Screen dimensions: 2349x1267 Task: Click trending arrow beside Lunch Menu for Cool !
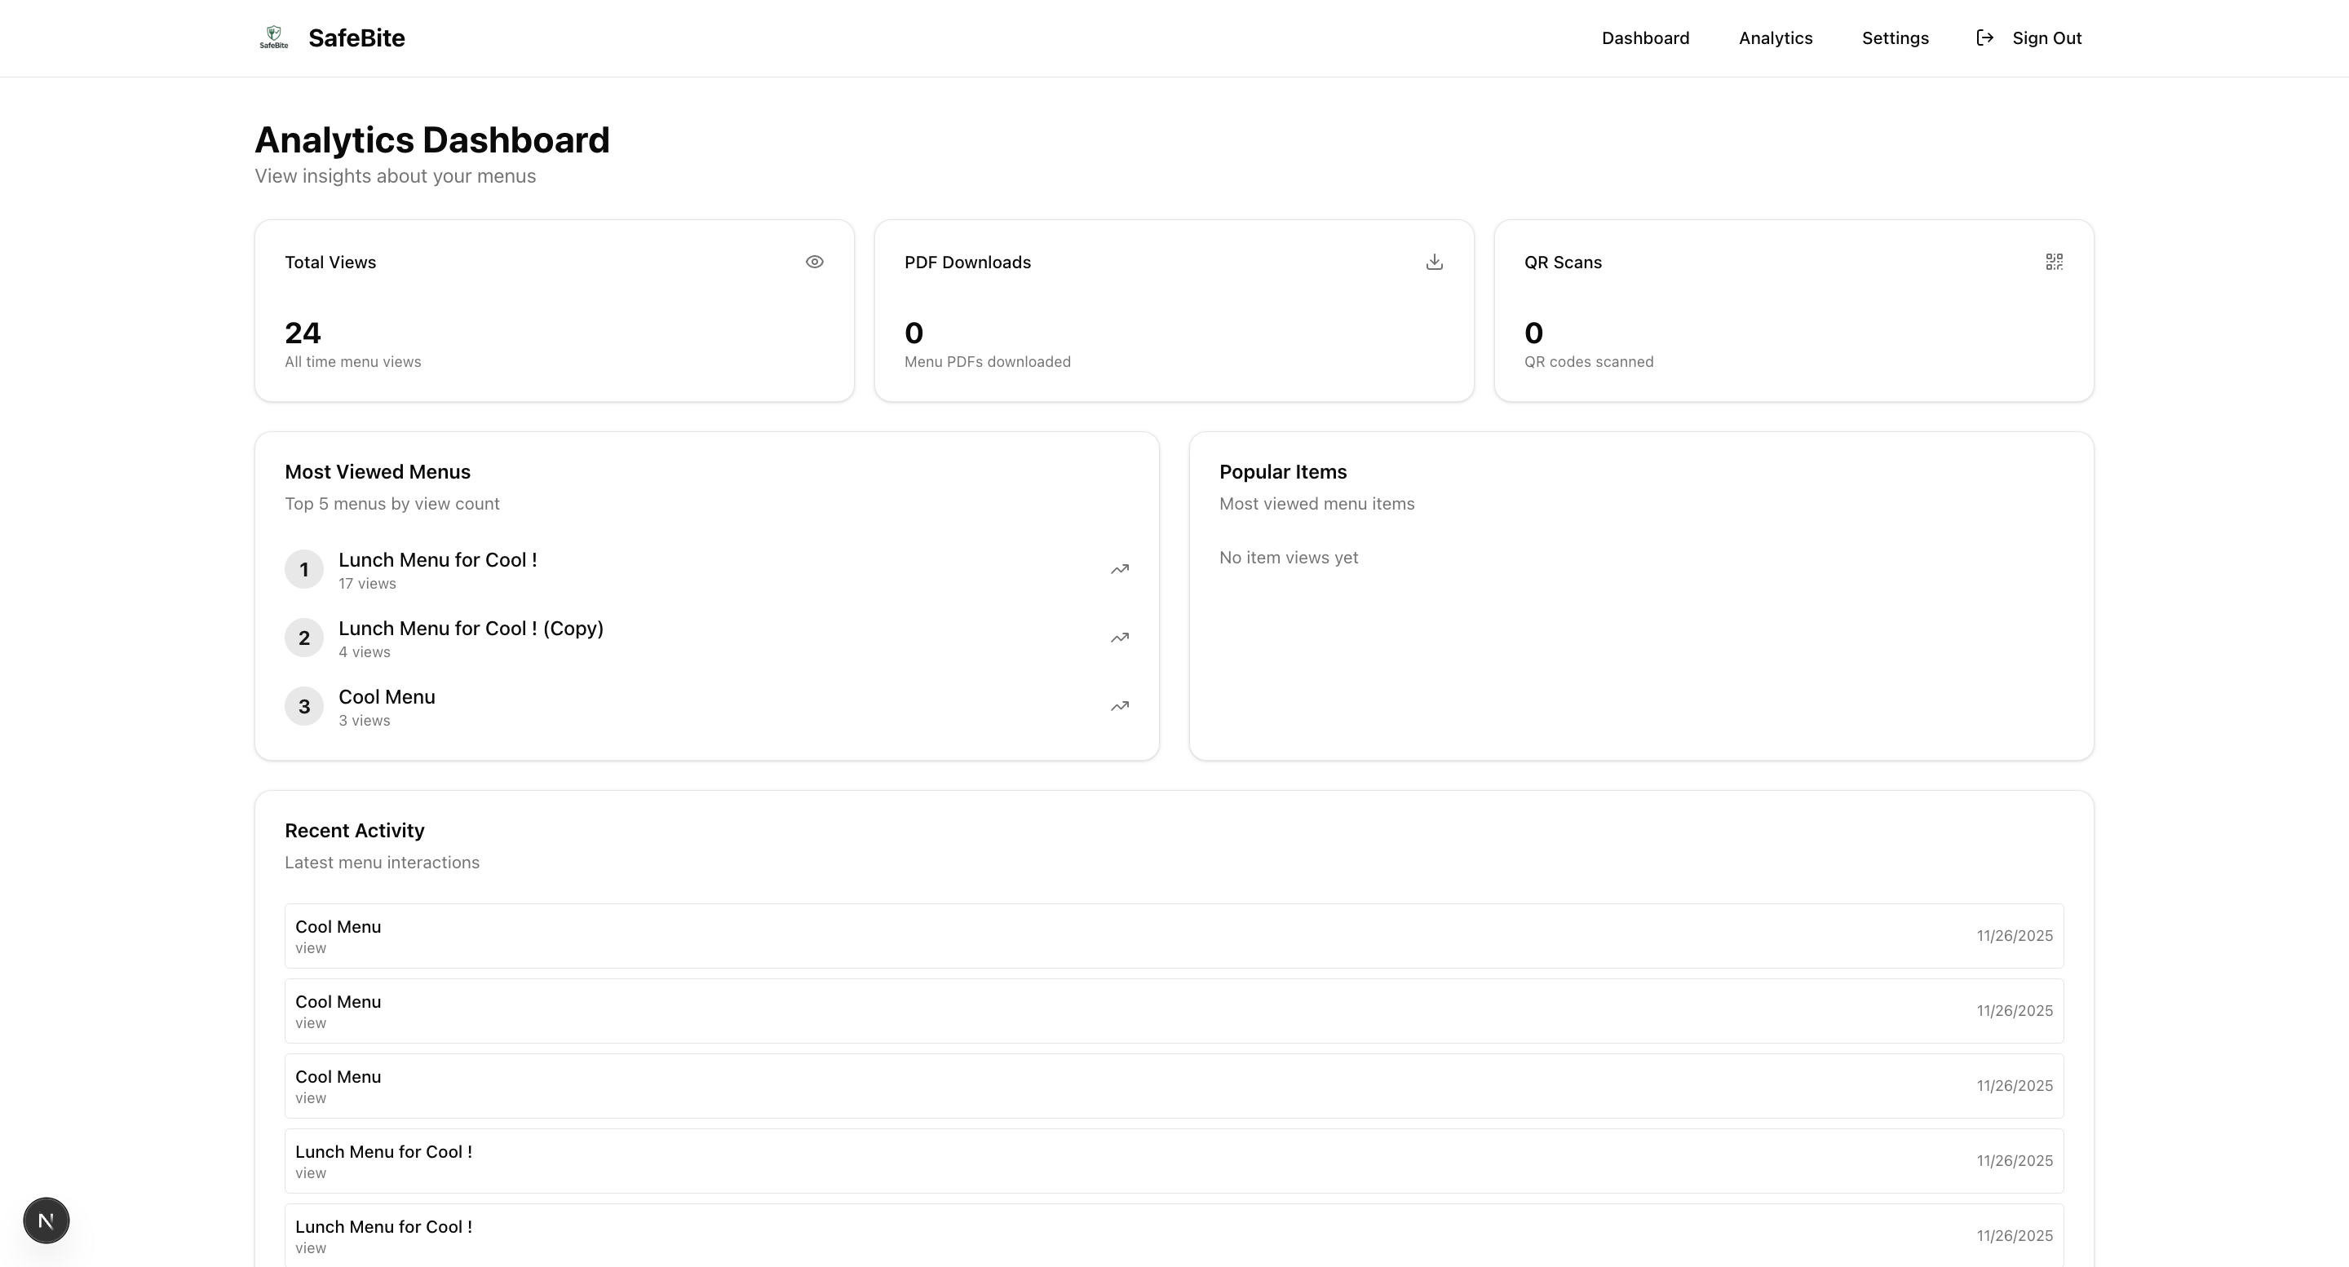tap(1119, 570)
